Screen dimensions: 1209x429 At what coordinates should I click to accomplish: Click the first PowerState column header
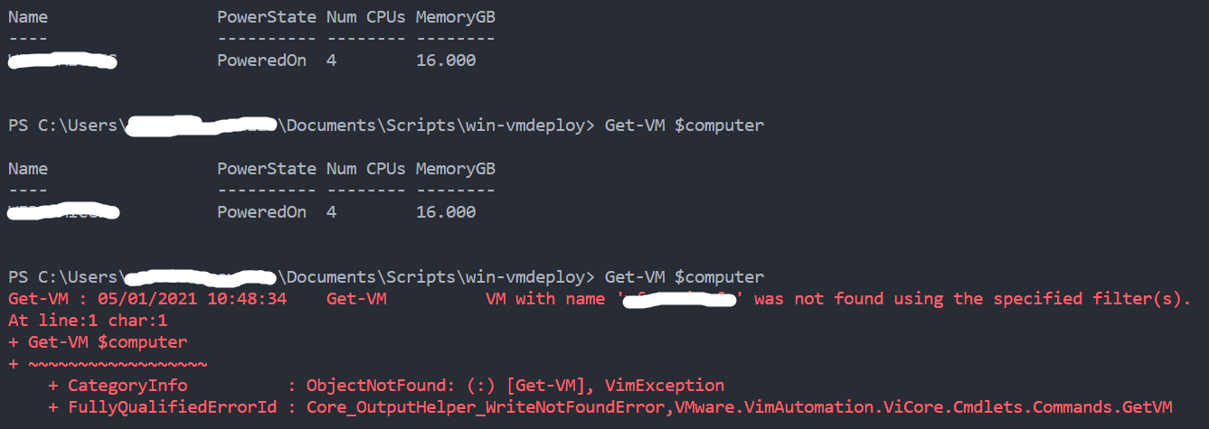tap(267, 17)
